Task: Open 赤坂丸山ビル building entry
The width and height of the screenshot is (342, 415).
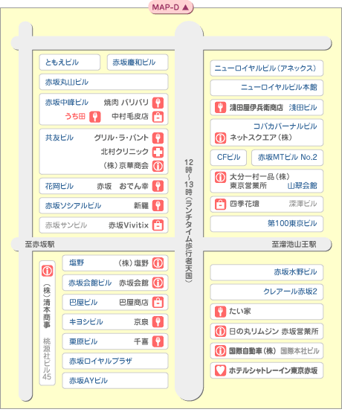Action: point(103,82)
